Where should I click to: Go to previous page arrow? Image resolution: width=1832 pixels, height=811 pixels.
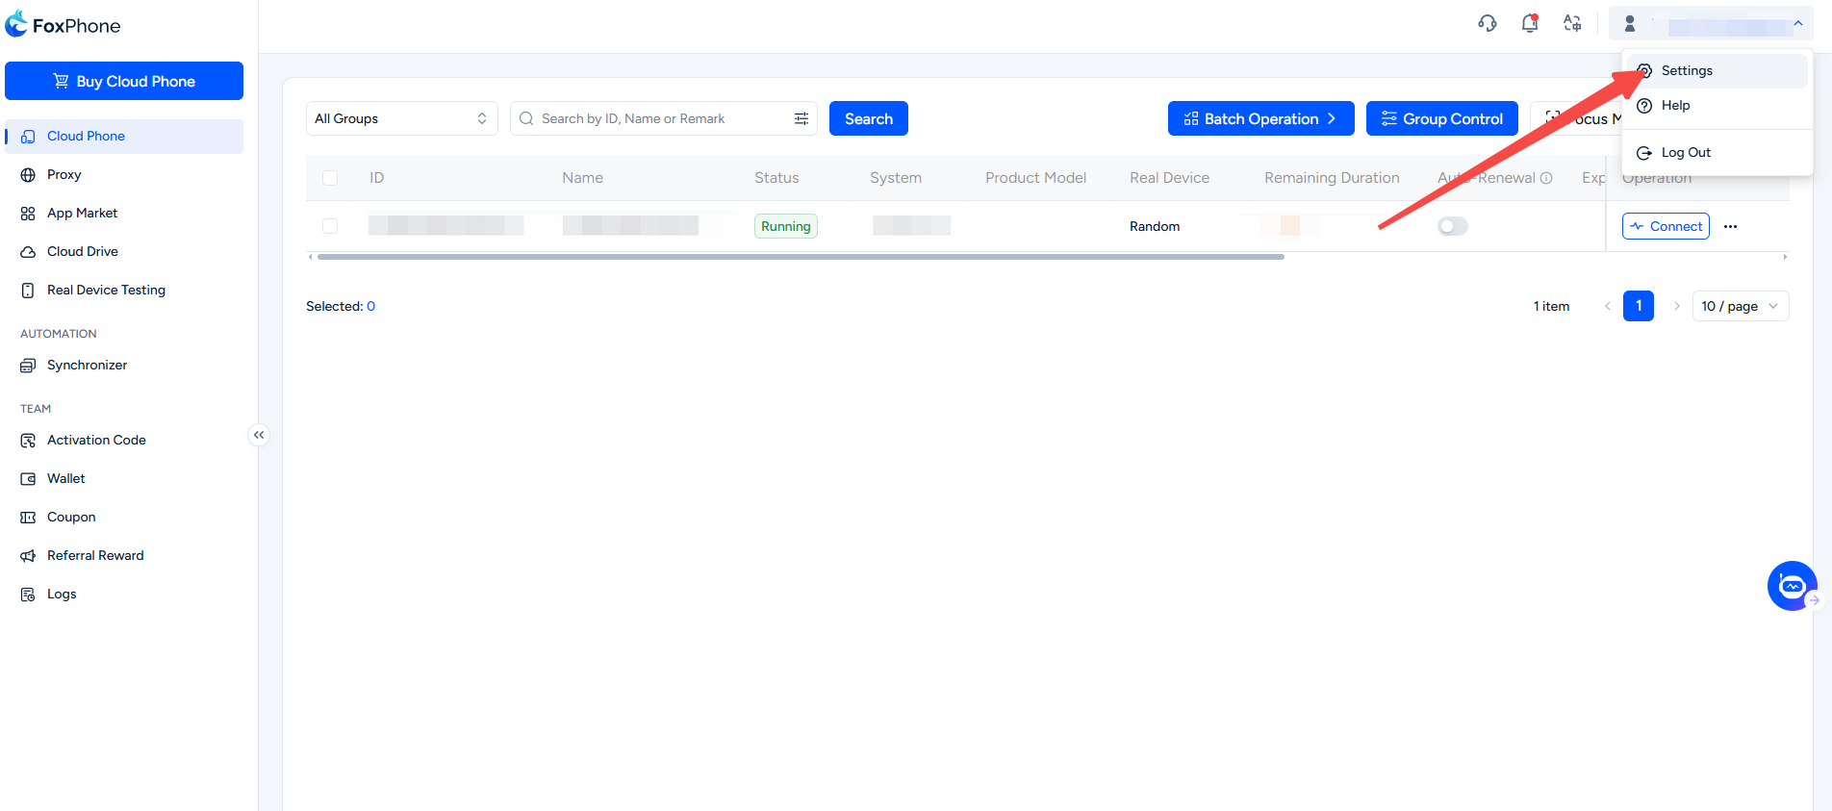pyautogui.click(x=1608, y=306)
